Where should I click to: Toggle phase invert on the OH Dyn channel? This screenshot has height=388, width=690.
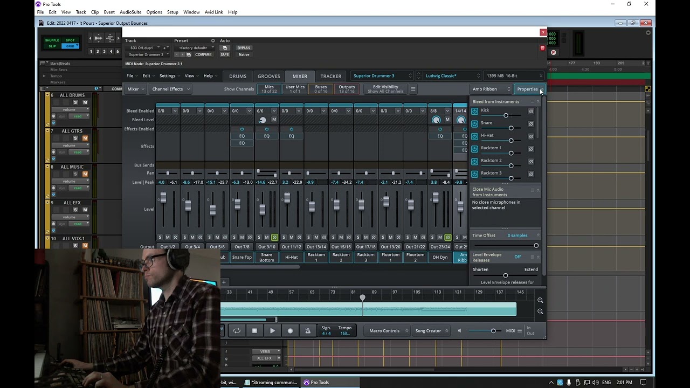click(x=448, y=237)
